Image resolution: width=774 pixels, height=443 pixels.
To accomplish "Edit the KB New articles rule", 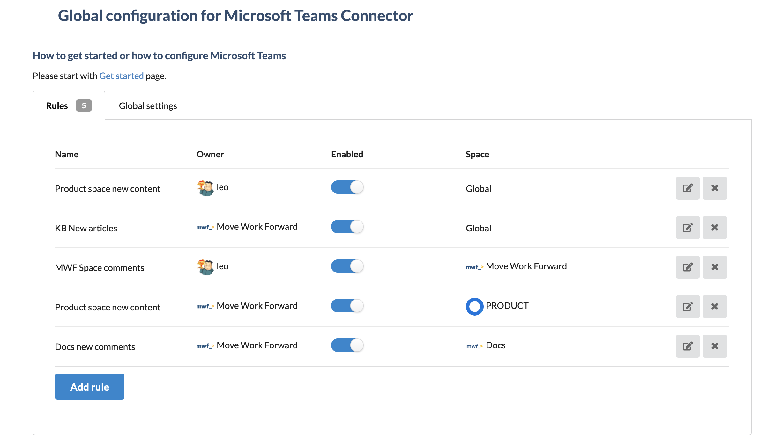I will click(x=688, y=228).
